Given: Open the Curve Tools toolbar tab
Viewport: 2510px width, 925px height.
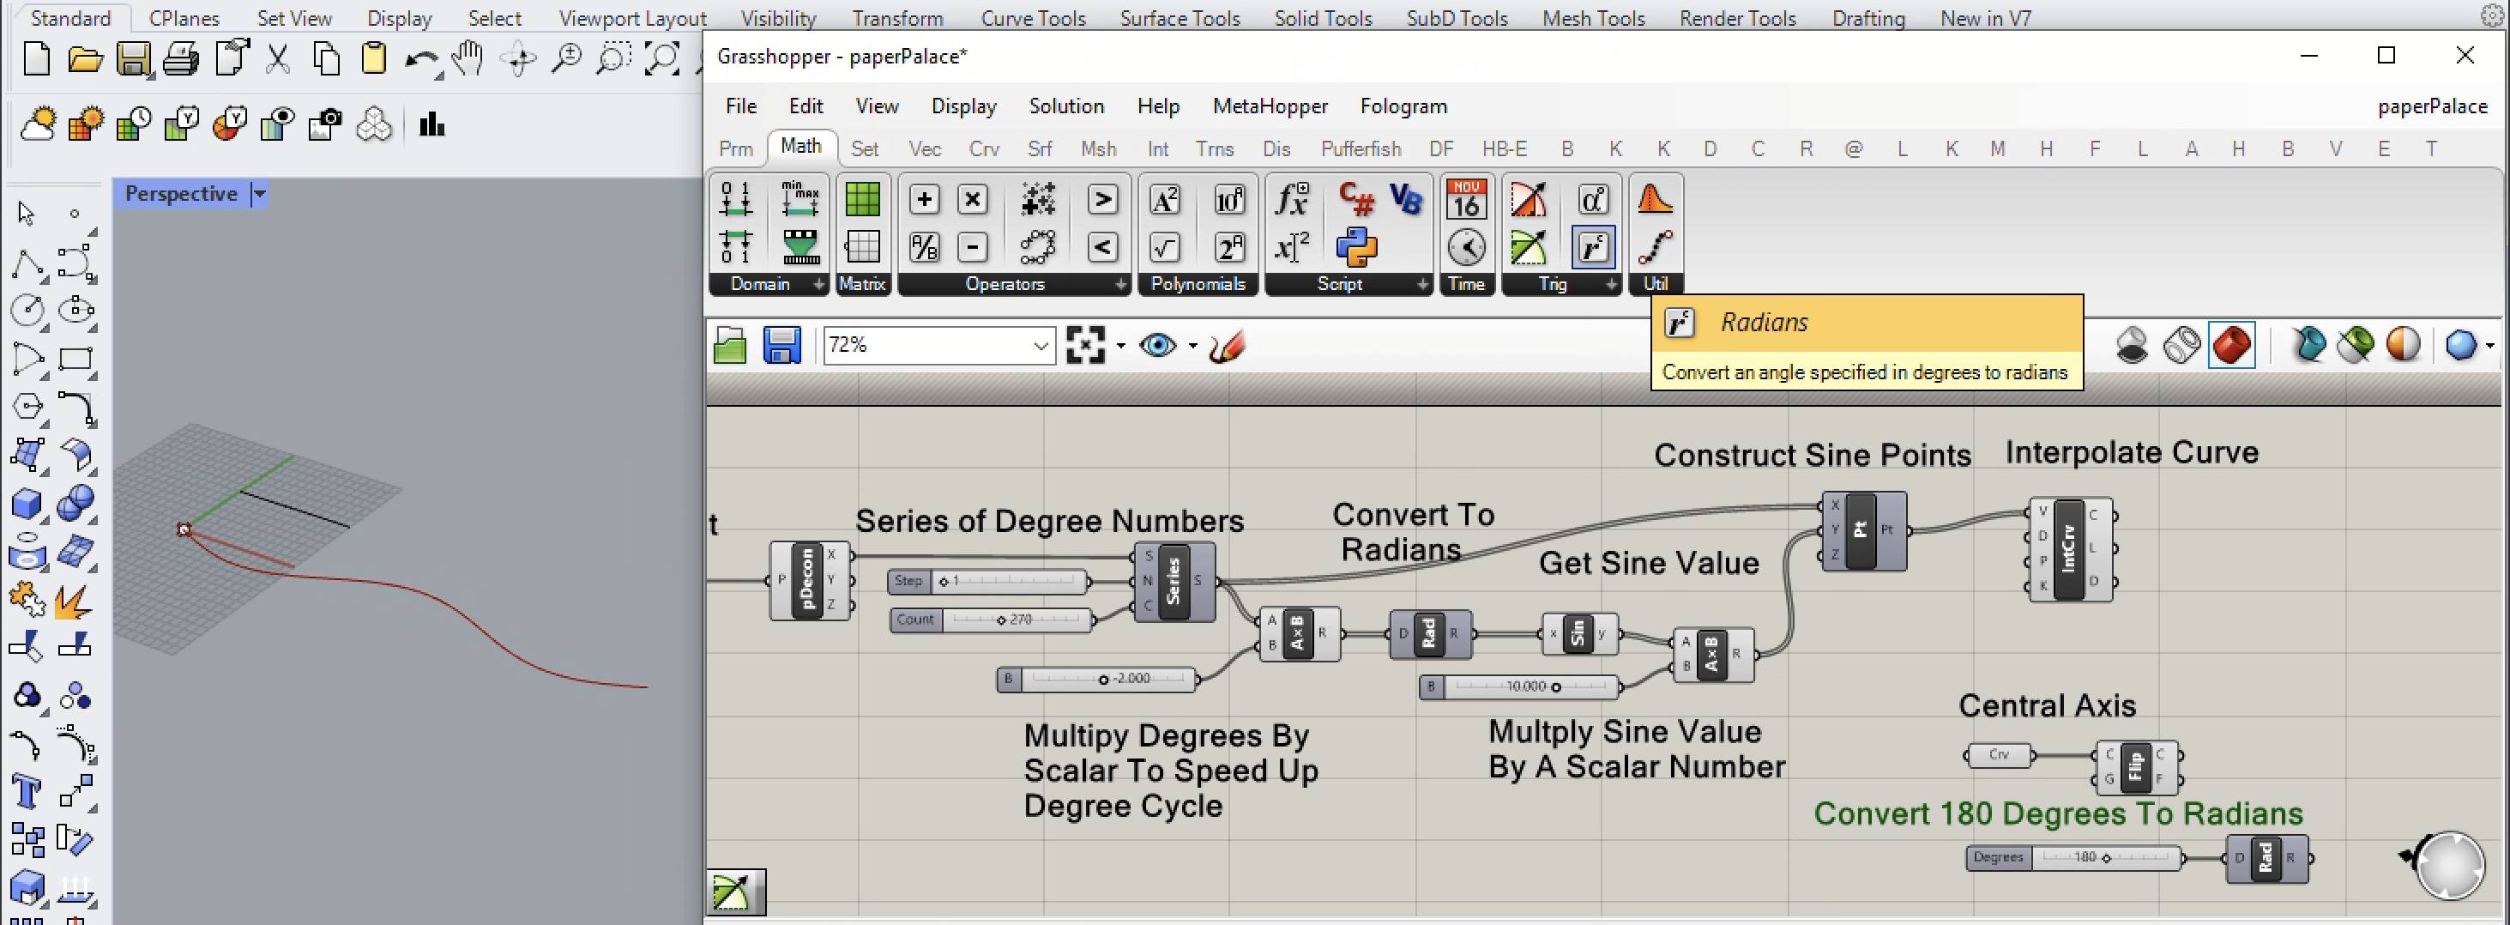Looking at the screenshot, I should (x=1032, y=19).
